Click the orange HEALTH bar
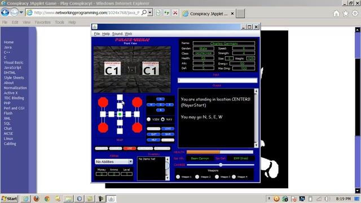Image resolution: width=361 pixels, height=203 pixels. pos(203,152)
